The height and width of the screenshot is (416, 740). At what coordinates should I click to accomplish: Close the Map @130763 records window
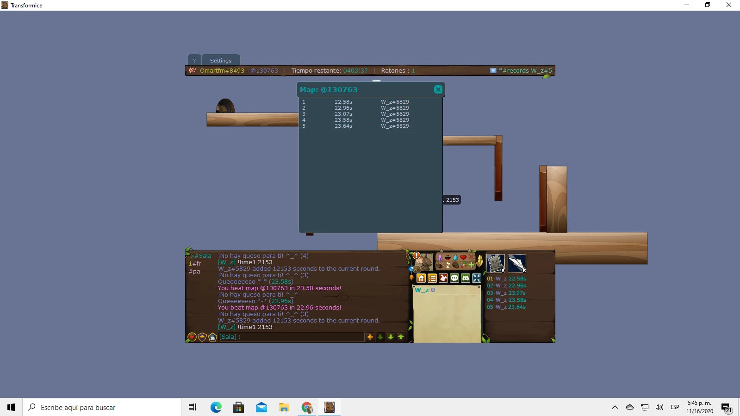(x=438, y=89)
